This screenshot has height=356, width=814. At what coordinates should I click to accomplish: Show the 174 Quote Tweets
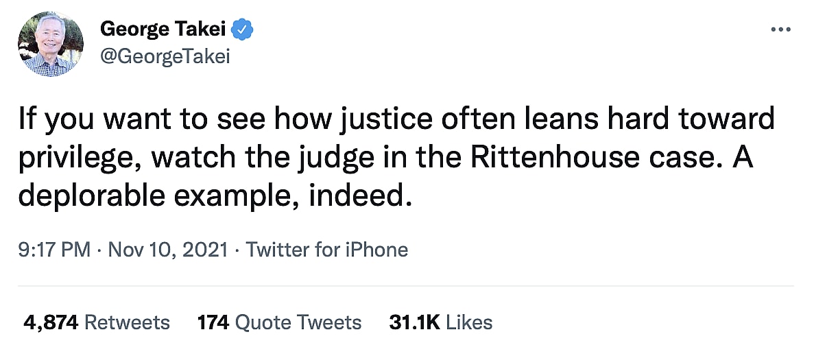click(x=279, y=322)
